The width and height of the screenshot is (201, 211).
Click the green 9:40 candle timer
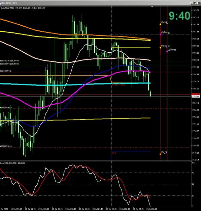[x=179, y=16]
